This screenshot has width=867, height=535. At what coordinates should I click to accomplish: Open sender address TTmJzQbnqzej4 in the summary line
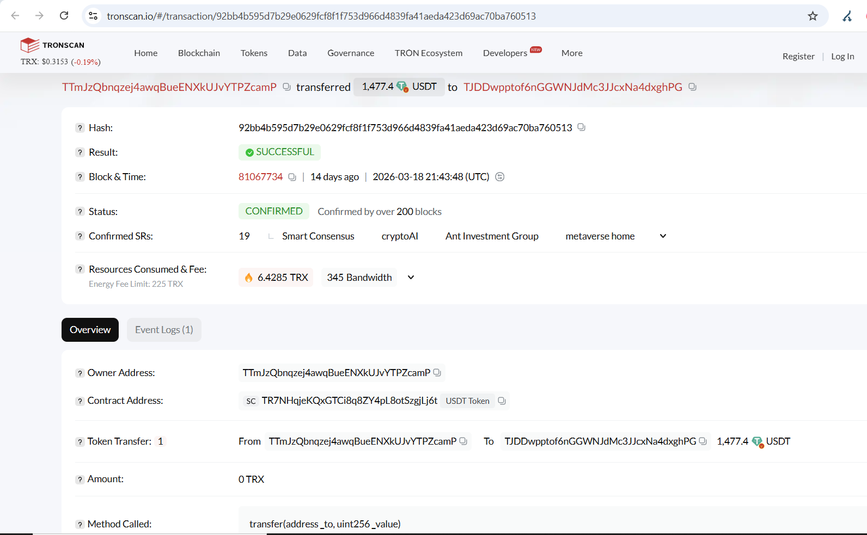pyautogui.click(x=169, y=87)
